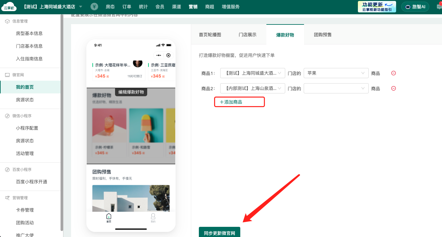The width and height of the screenshot is (442, 237).
Task: Open 推广大使 in sidebar
Action: tap(25, 235)
